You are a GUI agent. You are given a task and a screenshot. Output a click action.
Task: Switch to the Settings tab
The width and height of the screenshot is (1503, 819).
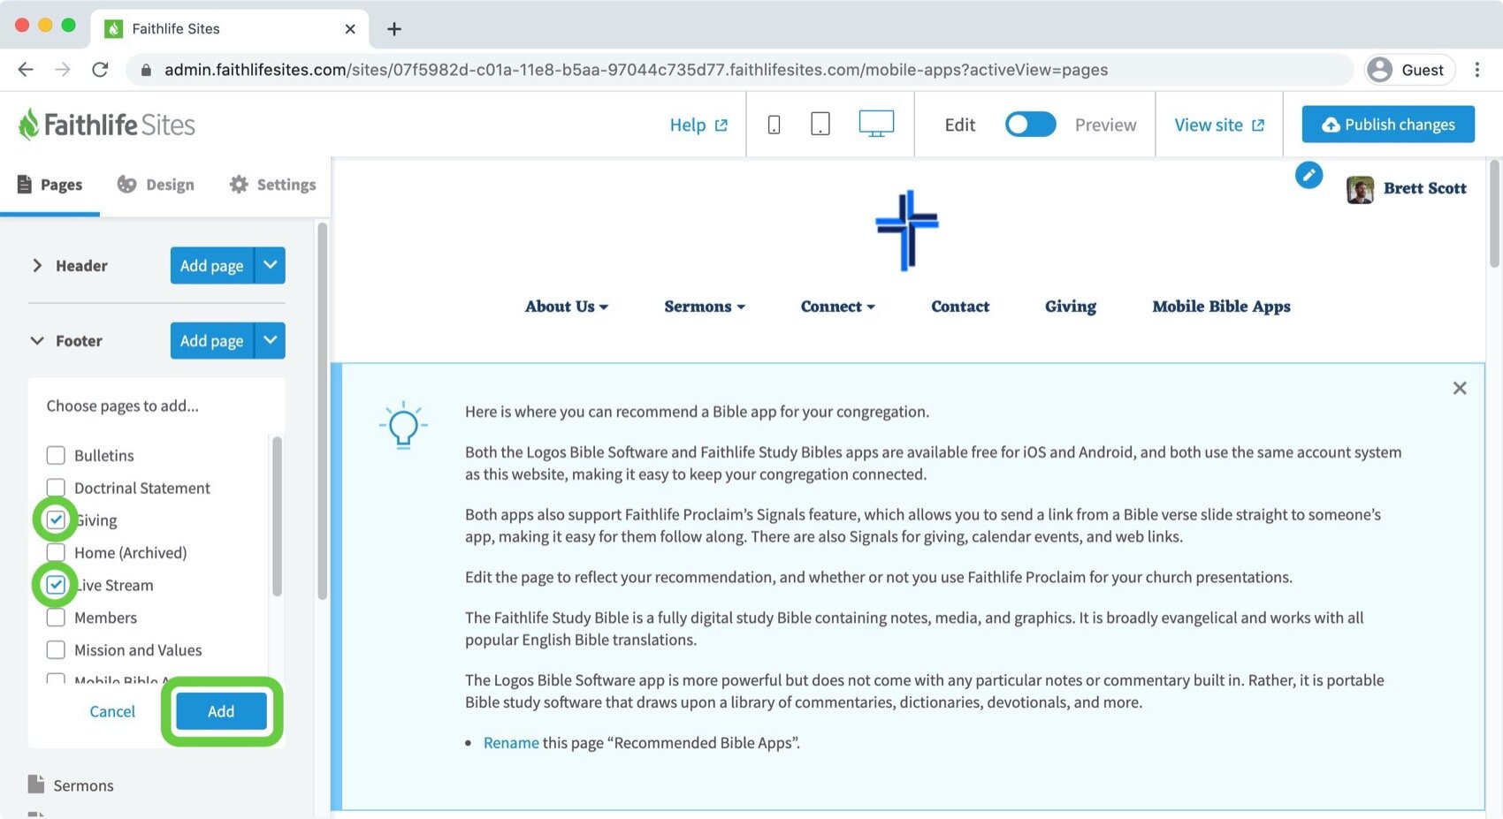point(272,185)
